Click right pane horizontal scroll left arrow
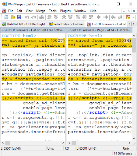This screenshot has height=156, width=137. [69, 143]
